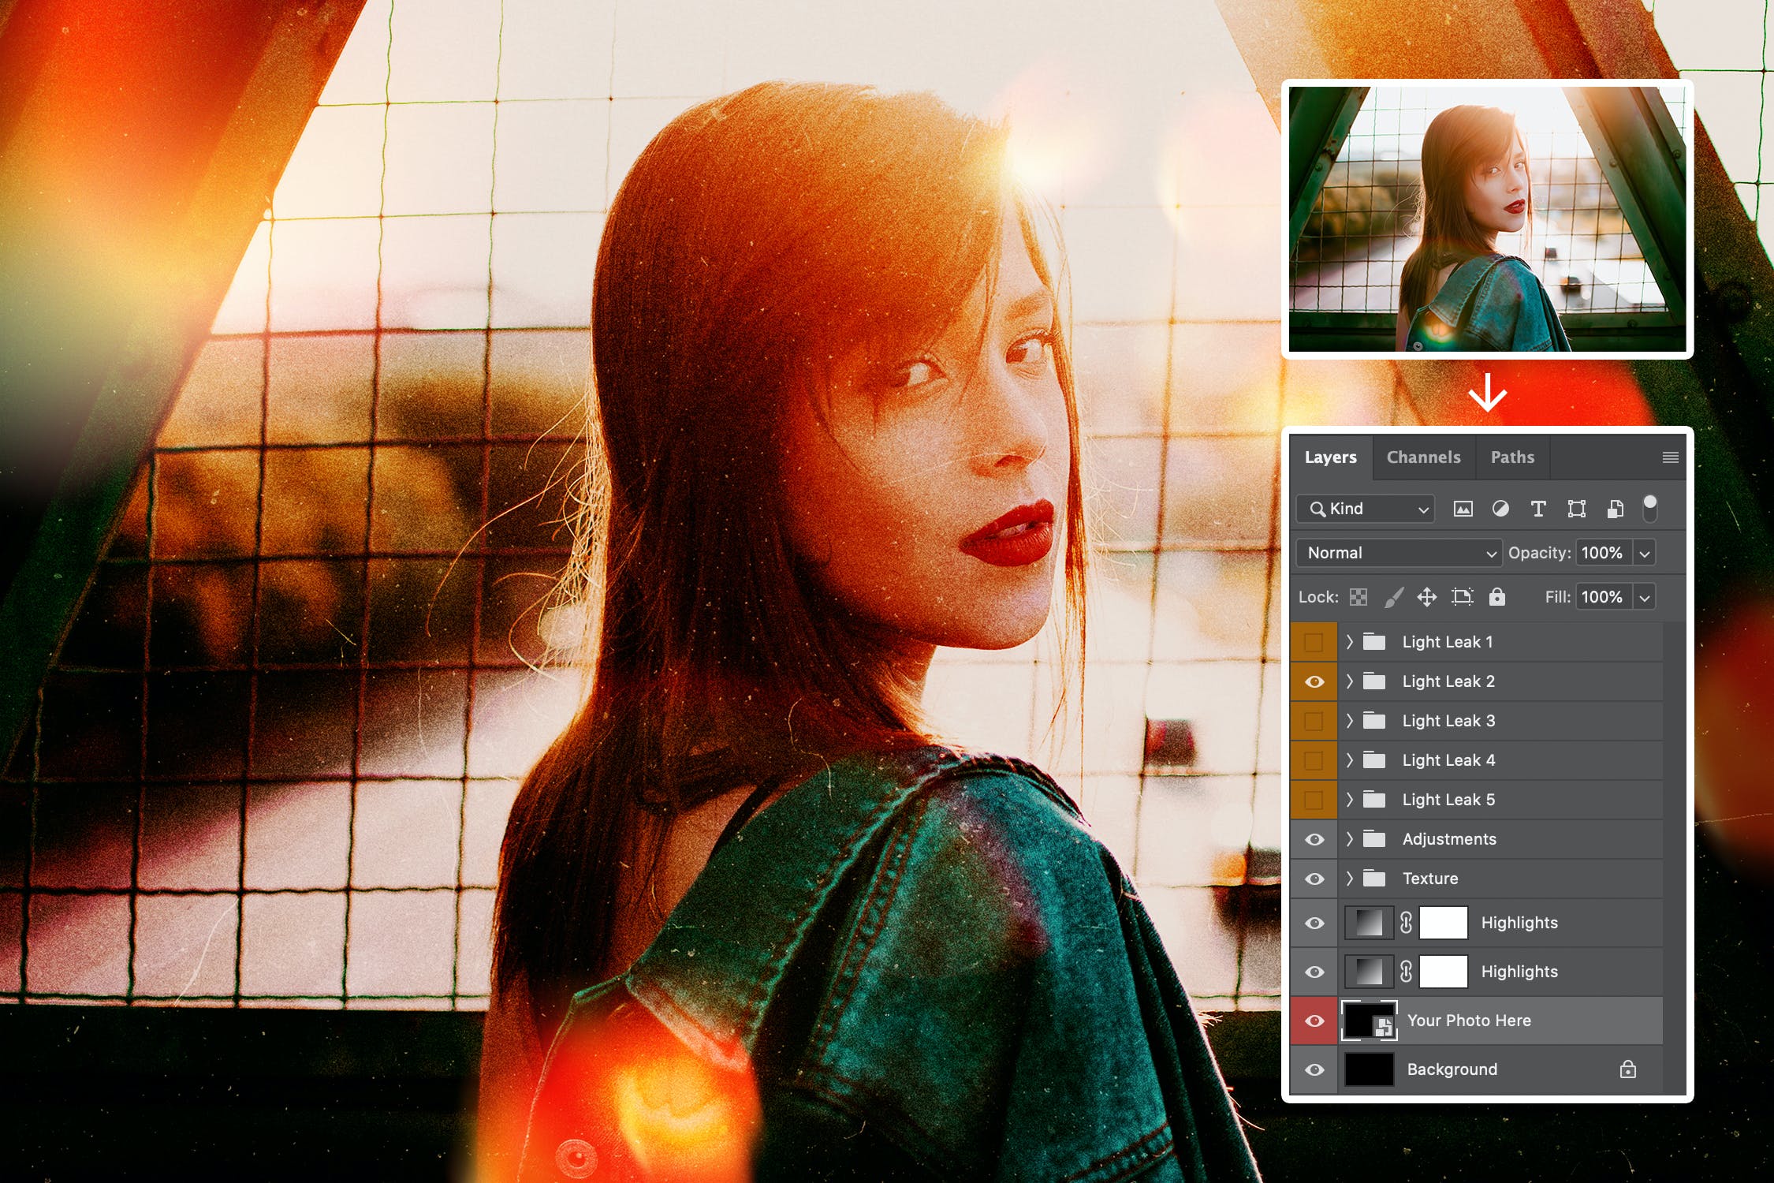Viewport: 1774px width, 1183px height.
Task: Show the Light Leak 1 group
Action: [1314, 642]
